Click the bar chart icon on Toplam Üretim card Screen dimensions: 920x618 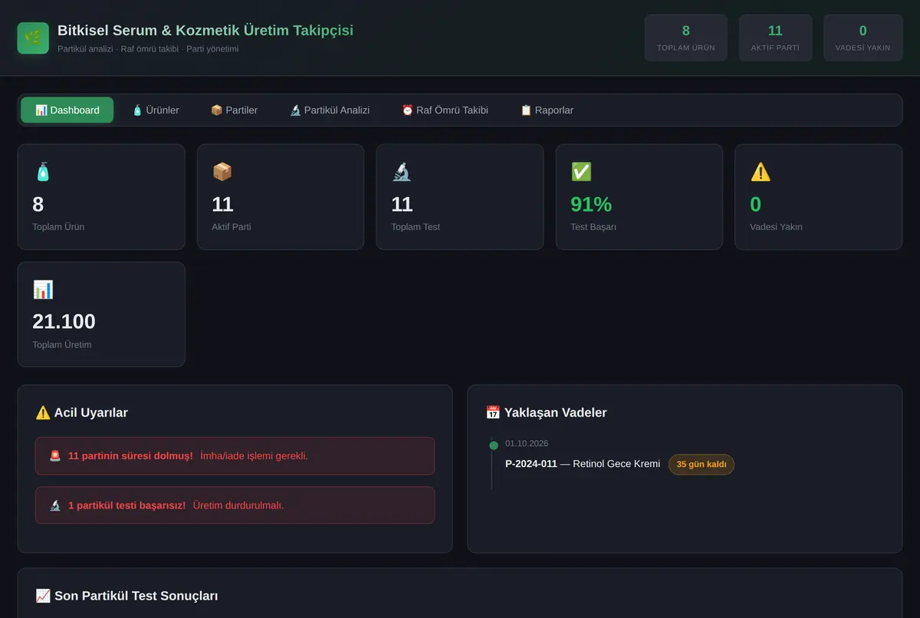tap(43, 290)
